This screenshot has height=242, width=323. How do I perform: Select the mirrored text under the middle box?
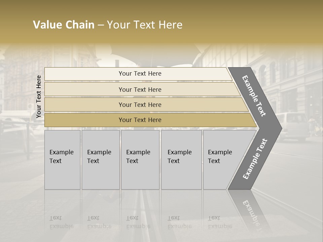pyautogui.click(x=138, y=222)
